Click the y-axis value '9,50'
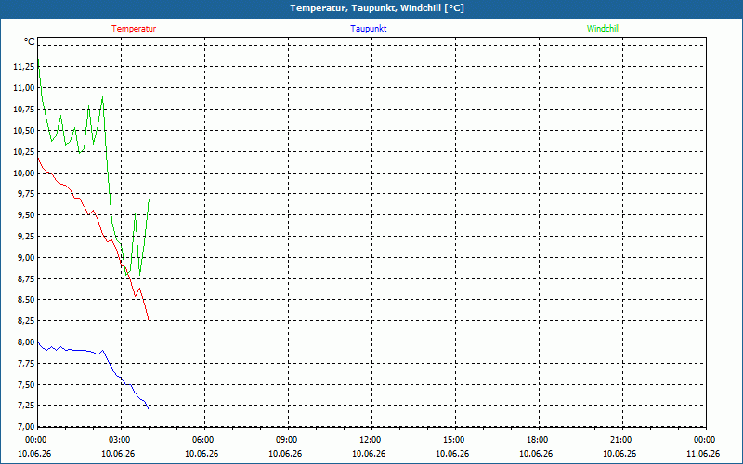Screen dimensions: 743x464 point(26,215)
